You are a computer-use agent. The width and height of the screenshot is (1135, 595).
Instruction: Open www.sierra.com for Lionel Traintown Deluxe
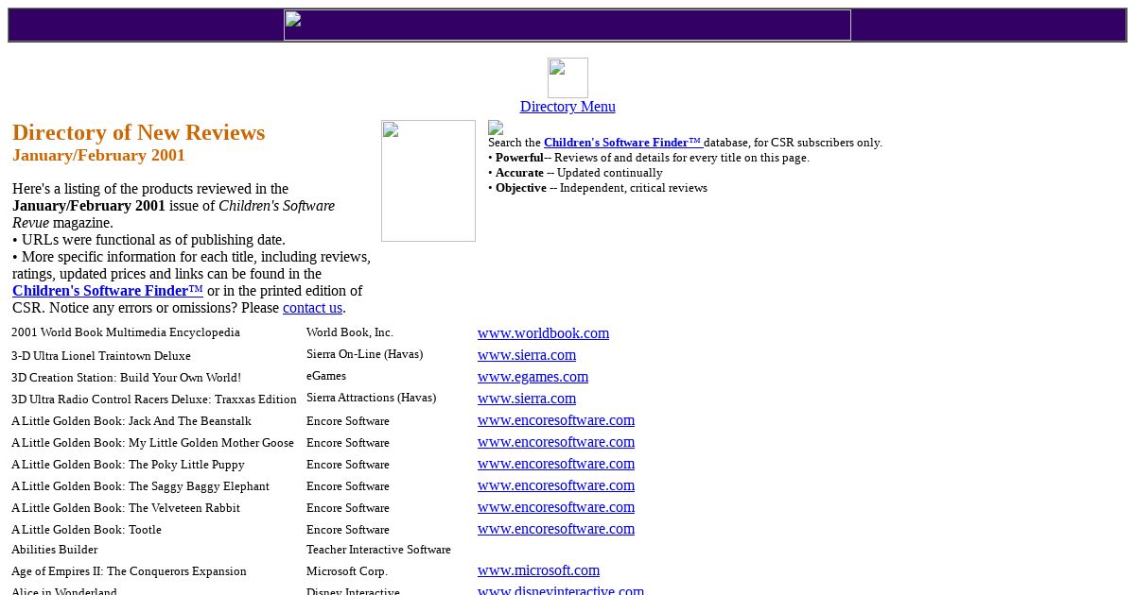coord(527,355)
